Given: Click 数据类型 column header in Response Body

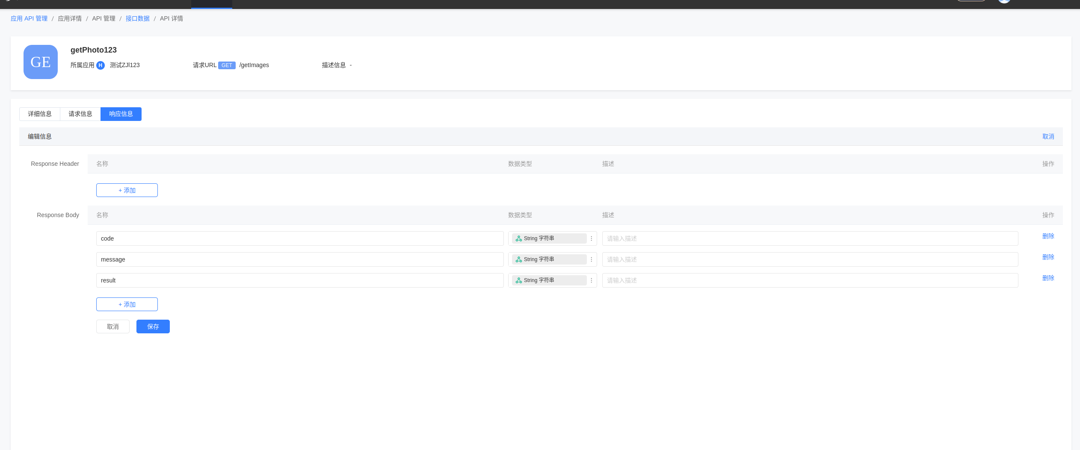Looking at the screenshot, I should tap(520, 215).
